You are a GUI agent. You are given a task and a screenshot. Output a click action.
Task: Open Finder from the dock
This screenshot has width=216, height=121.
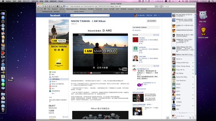tap(3, 14)
